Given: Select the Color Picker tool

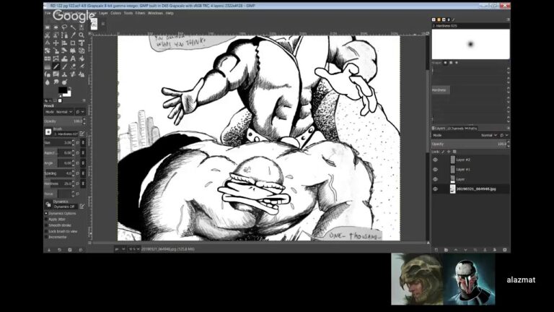Looking at the screenshot, I should [x=73, y=35].
